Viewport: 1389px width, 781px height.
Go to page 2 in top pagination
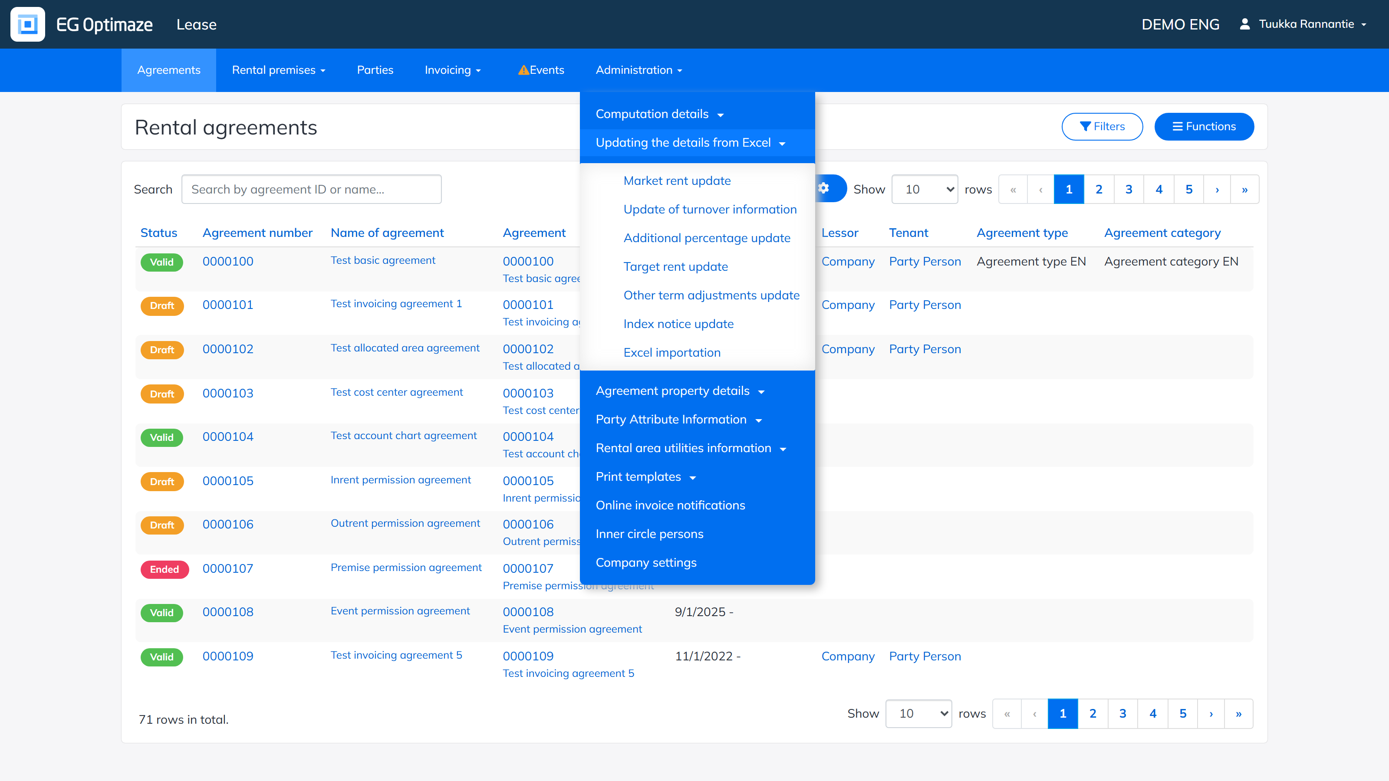coord(1099,189)
